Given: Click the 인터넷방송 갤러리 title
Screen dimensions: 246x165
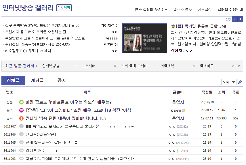Looking at the screenshot, I should point(28,8).
